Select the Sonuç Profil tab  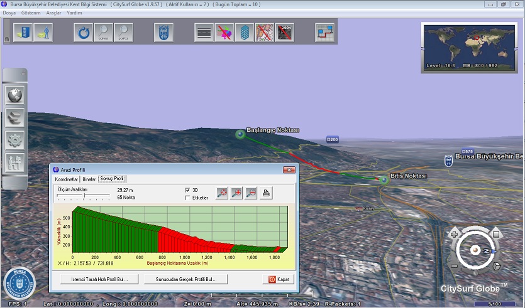(112, 179)
